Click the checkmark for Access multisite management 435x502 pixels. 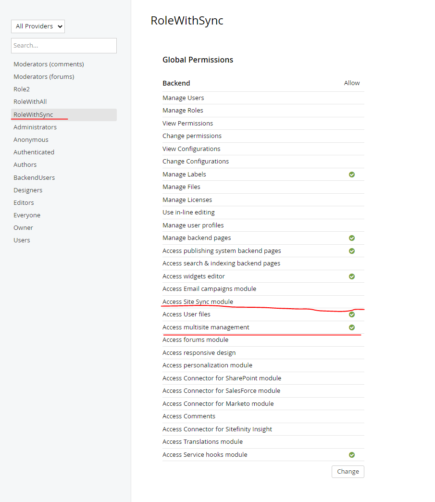coord(352,327)
